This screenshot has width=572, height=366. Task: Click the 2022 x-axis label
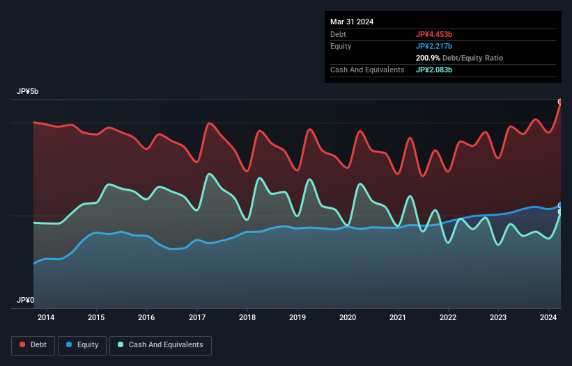click(448, 317)
